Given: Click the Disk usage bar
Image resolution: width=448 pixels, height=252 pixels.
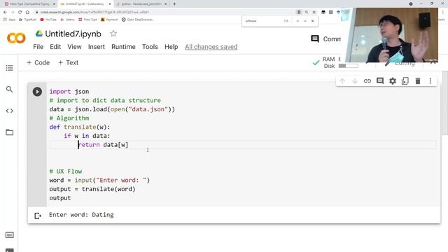Looking at the screenshot, I should [x=349, y=66].
